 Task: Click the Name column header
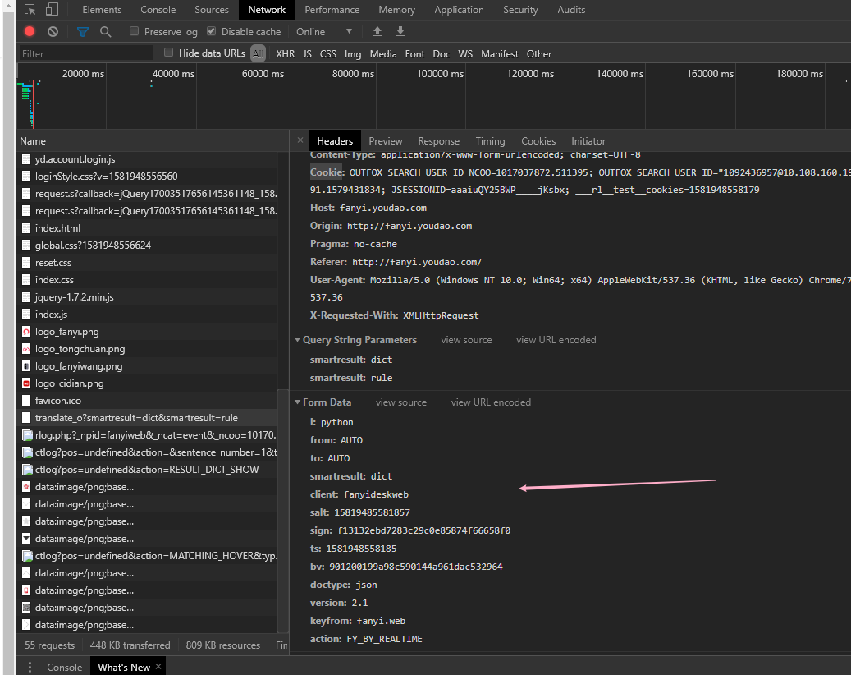click(x=152, y=140)
